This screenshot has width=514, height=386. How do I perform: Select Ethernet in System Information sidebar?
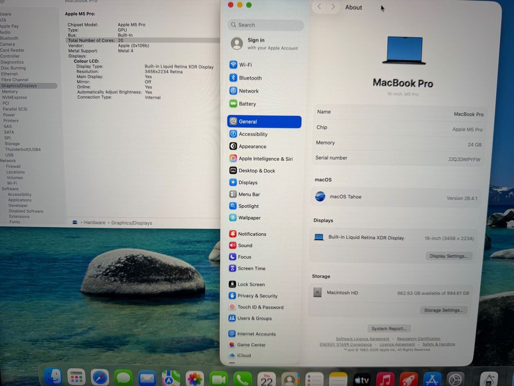pos(9,74)
